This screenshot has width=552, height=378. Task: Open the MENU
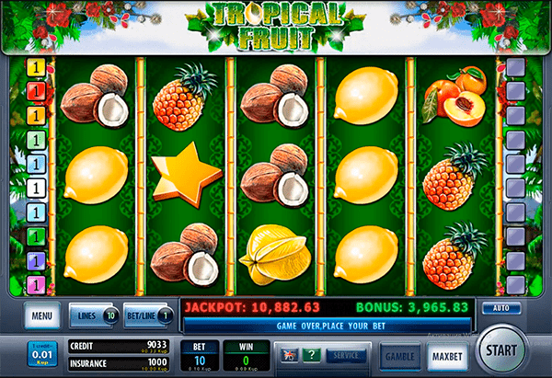click(42, 315)
